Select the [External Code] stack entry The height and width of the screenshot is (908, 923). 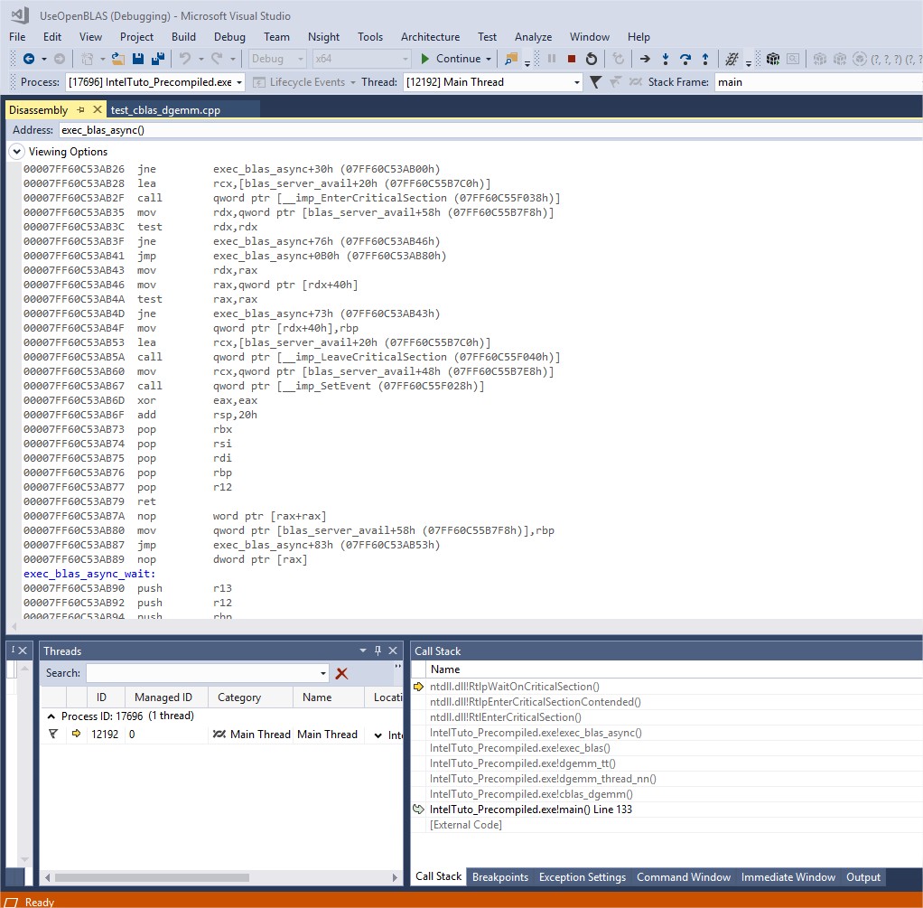point(466,824)
